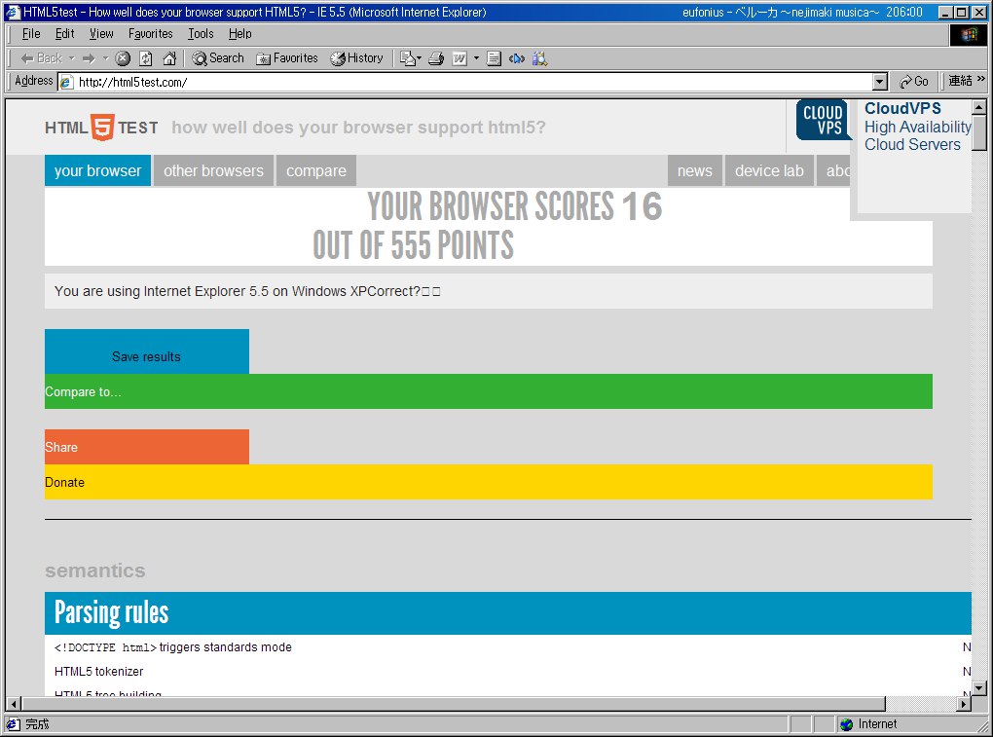Click the yellow Donate button
Image resolution: width=993 pixels, height=737 pixels.
pyautogui.click(x=489, y=482)
